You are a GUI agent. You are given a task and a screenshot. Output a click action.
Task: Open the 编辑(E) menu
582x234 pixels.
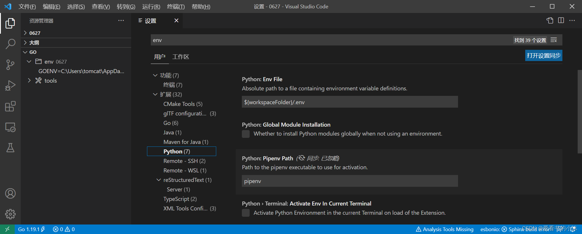coord(52,6)
